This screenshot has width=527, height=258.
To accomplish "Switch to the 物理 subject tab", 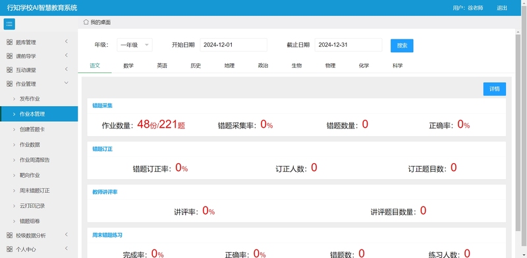I will [x=330, y=66].
